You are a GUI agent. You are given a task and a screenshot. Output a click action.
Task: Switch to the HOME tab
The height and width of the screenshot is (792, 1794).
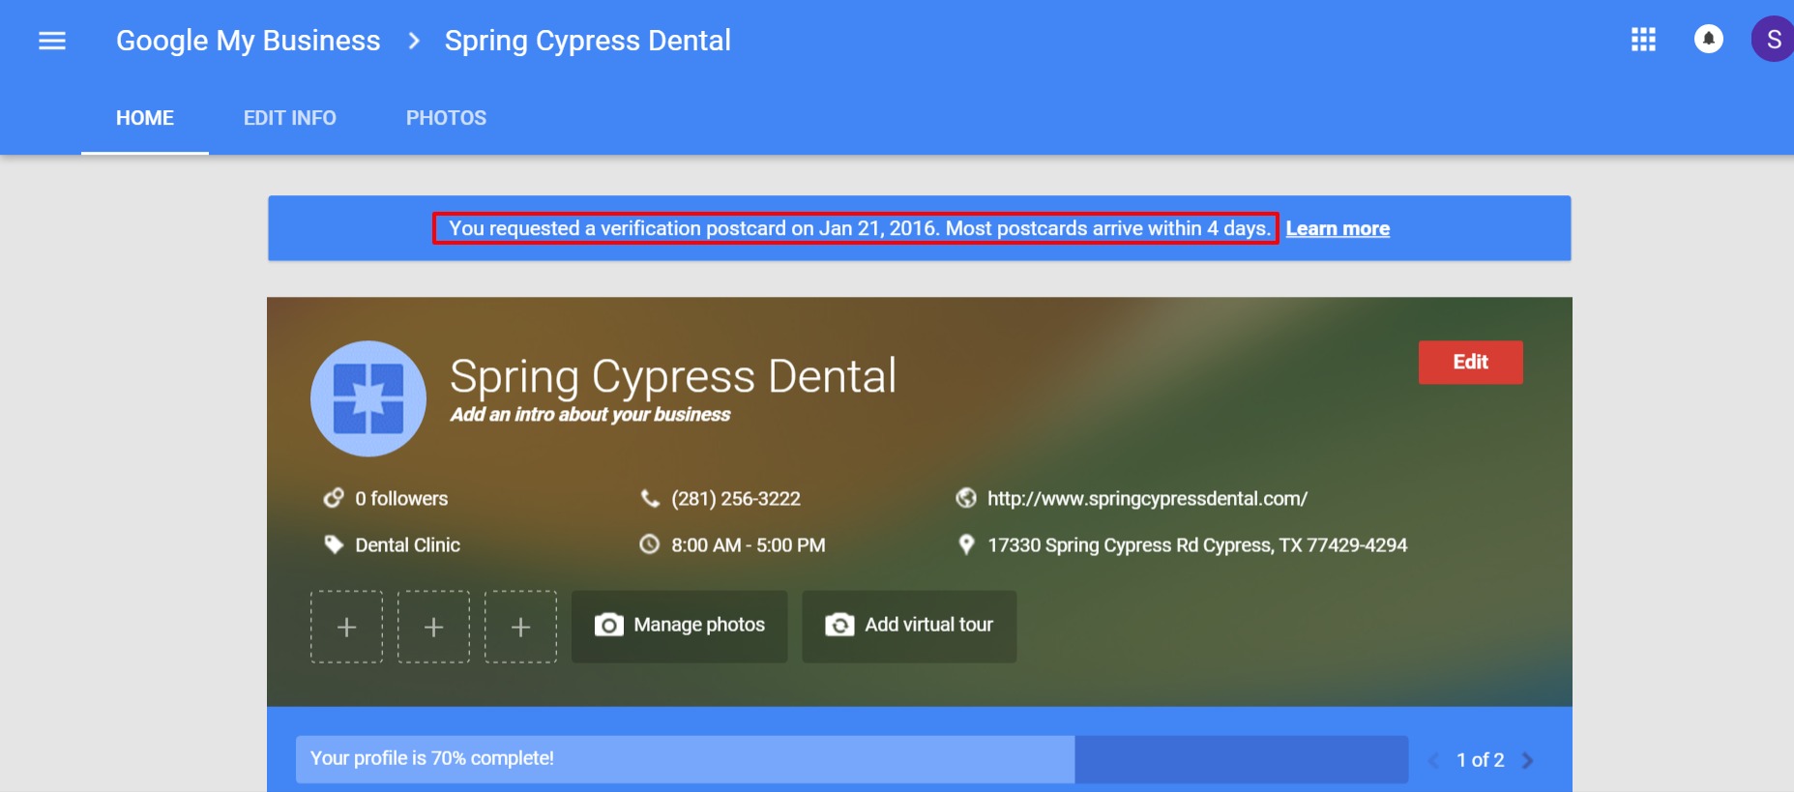click(145, 118)
